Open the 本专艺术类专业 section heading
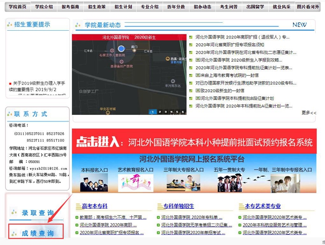 point(263,206)
